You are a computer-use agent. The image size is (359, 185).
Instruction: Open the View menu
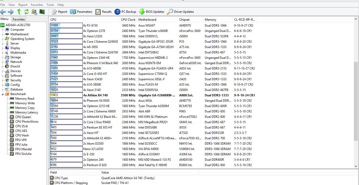[x=11, y=5]
